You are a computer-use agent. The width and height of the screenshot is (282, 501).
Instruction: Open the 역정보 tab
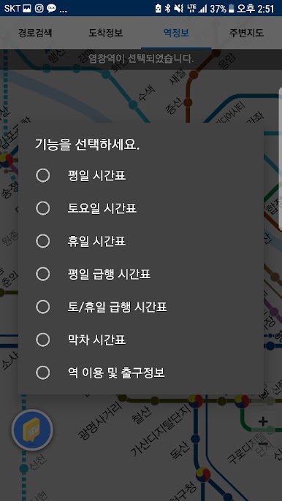[x=176, y=33]
